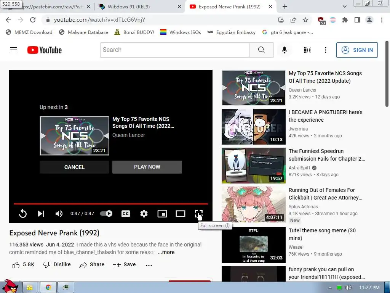Image resolution: width=390 pixels, height=293 pixels.
Task: Share the Exposed Nerve Prank video
Action: point(92,265)
